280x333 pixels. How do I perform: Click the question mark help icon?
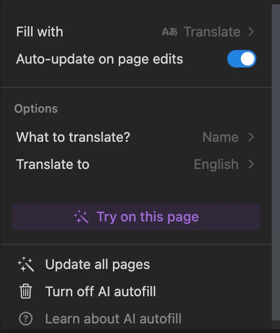tap(26, 319)
